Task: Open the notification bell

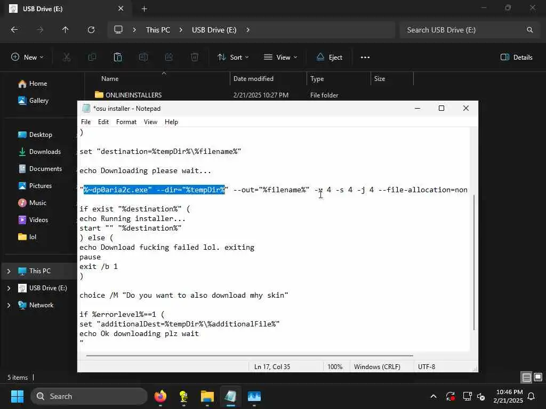Action: coord(532,396)
